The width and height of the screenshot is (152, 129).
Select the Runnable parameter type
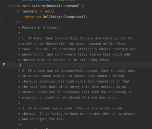point(55,6)
